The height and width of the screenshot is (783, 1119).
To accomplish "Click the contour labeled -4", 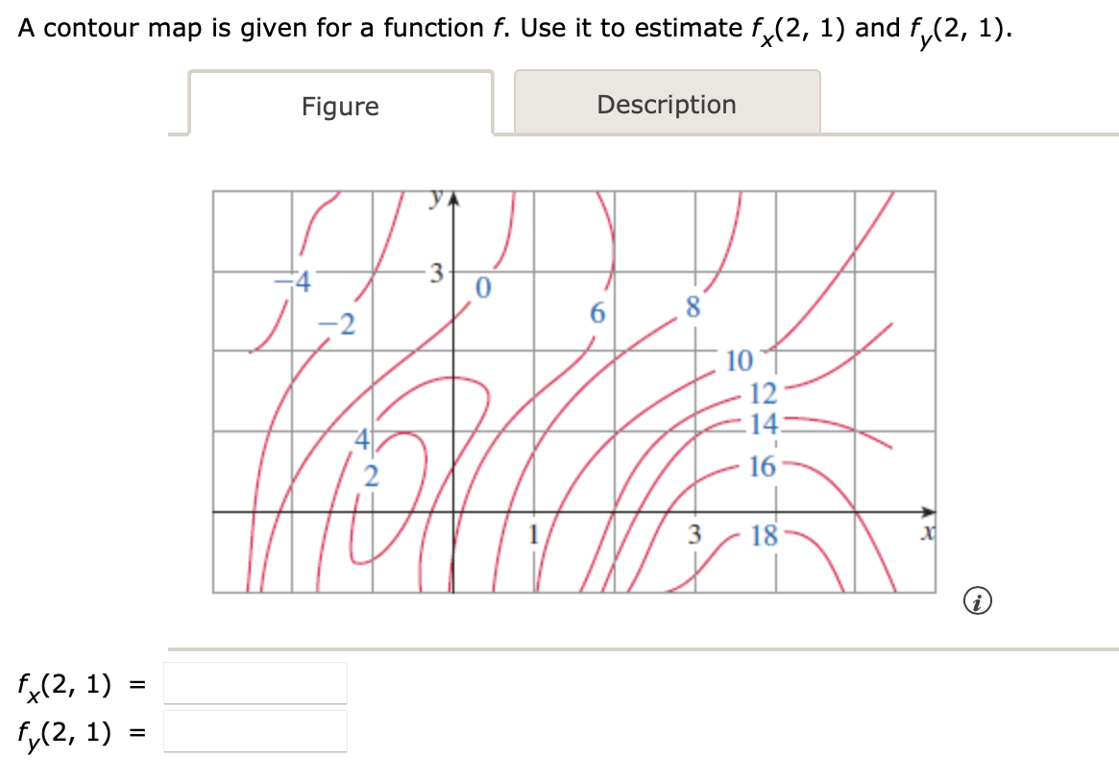I will pos(290,279).
